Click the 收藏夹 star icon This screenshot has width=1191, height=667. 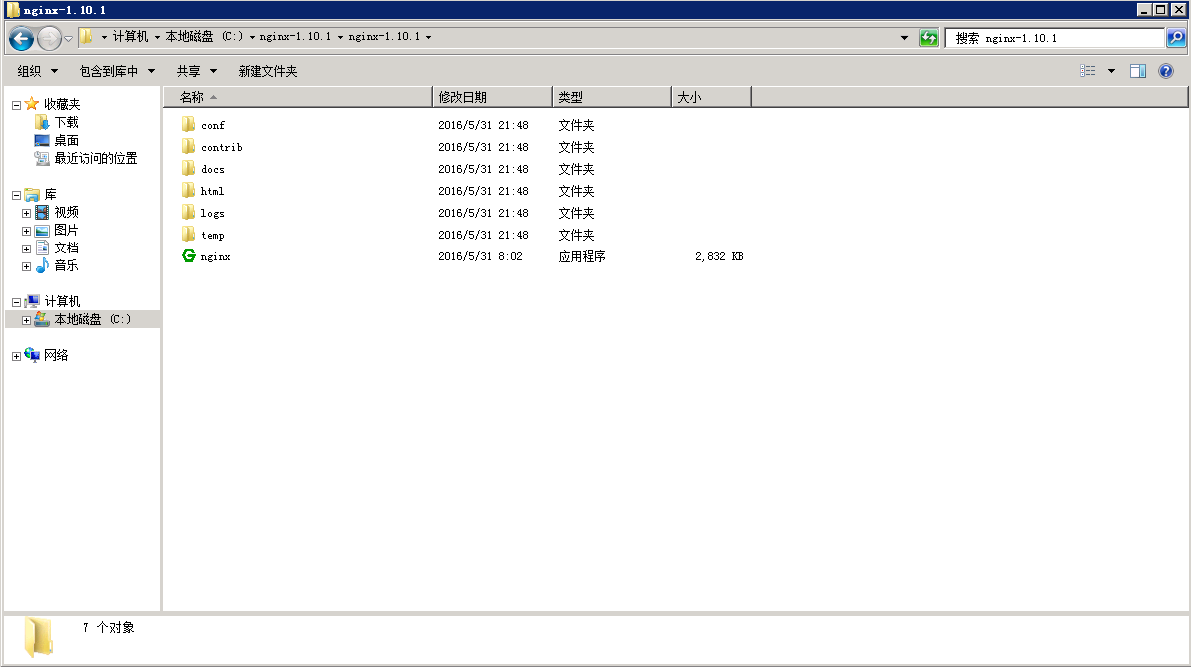click(31, 104)
